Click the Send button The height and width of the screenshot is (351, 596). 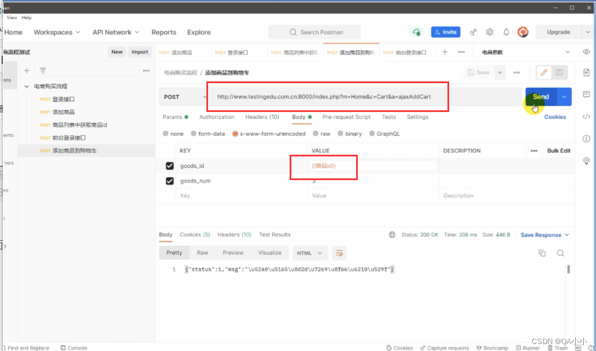click(x=541, y=97)
